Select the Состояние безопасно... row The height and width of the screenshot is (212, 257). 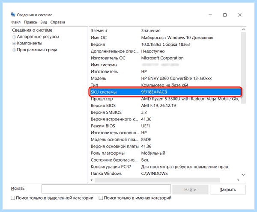click(165, 160)
